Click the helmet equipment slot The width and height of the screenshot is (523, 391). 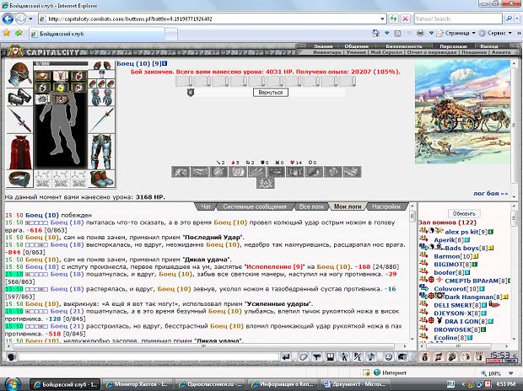click(x=19, y=74)
